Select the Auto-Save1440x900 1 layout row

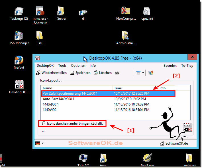(x=108, y=99)
